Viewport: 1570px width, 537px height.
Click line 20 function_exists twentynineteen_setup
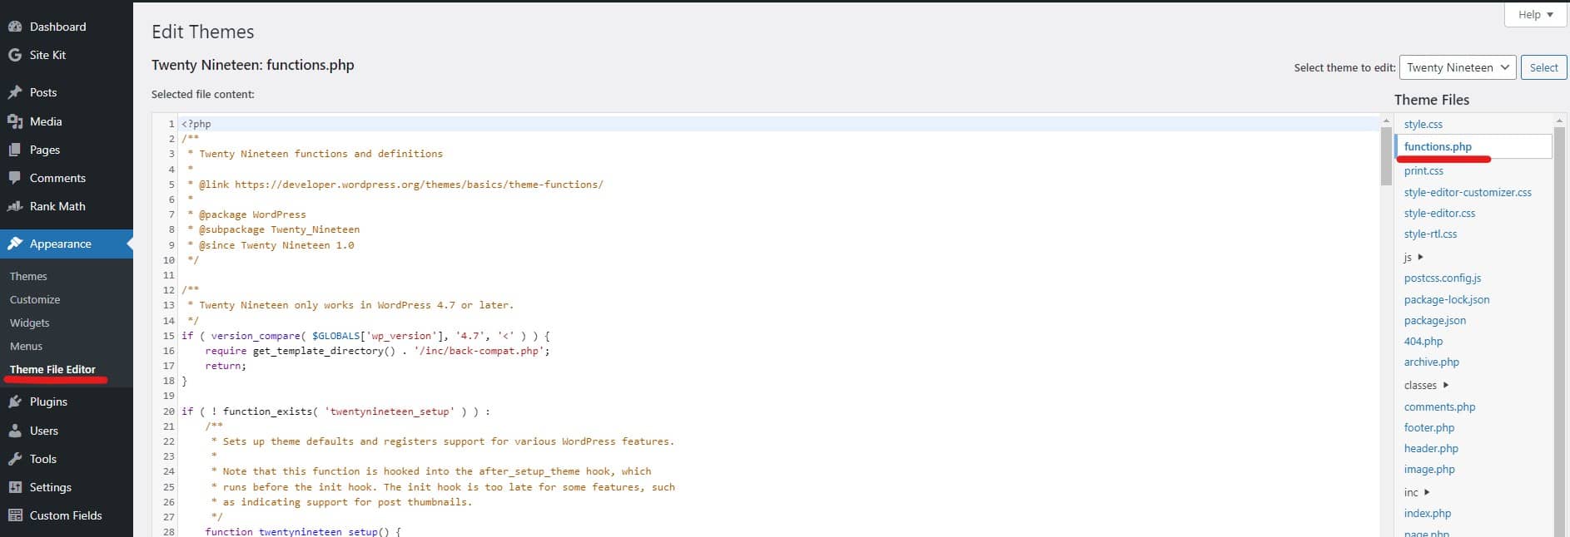(335, 411)
